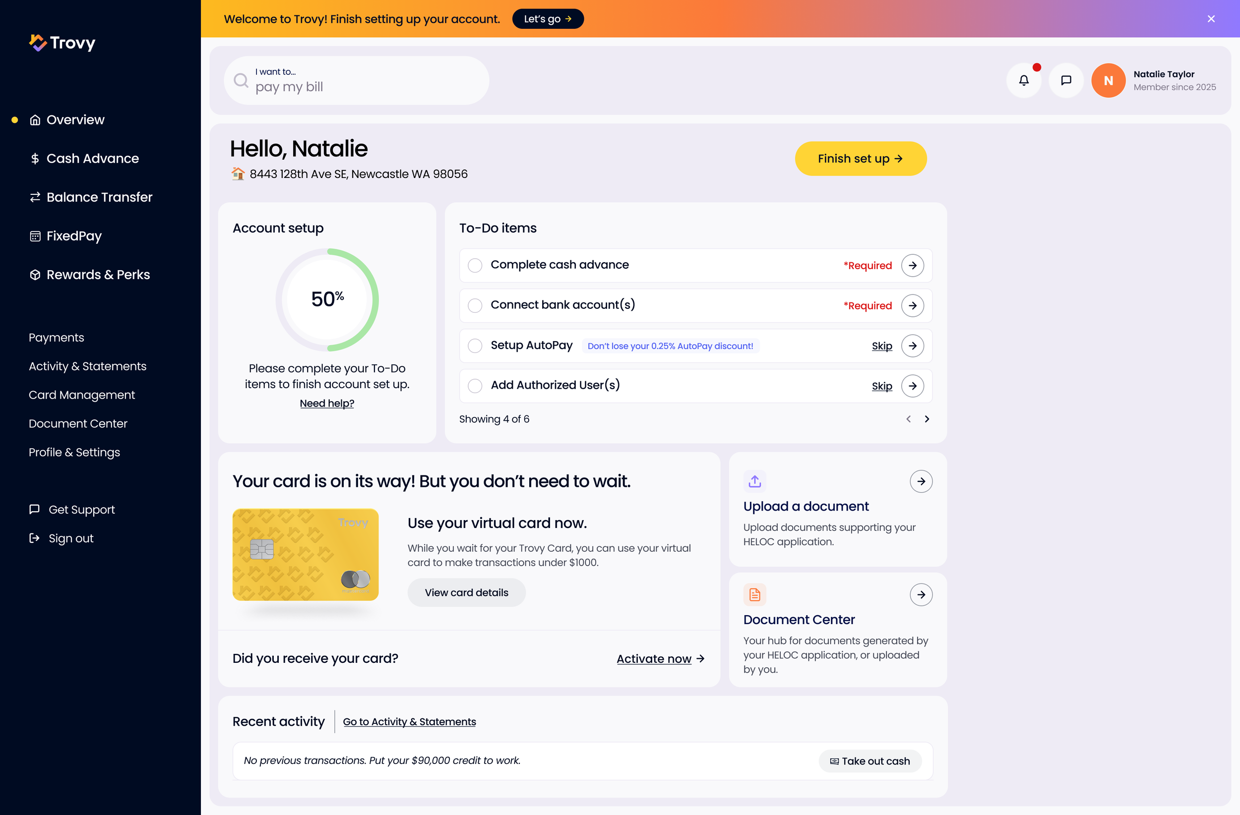1240x815 pixels.
Task: Click the Take out cash button
Action: [x=869, y=761]
